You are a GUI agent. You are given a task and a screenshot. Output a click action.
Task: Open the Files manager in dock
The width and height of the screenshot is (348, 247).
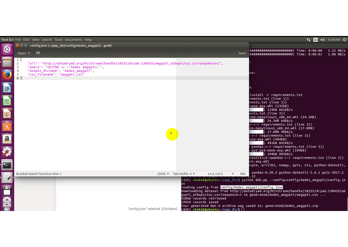tap(7, 62)
